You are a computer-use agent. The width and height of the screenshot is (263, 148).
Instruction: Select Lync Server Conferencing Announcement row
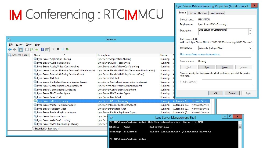point(104,86)
